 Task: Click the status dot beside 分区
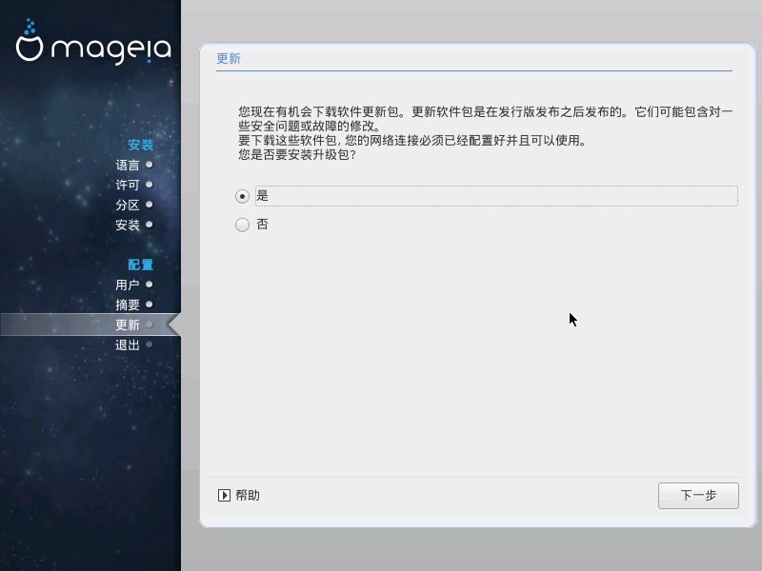pyautogui.click(x=150, y=205)
